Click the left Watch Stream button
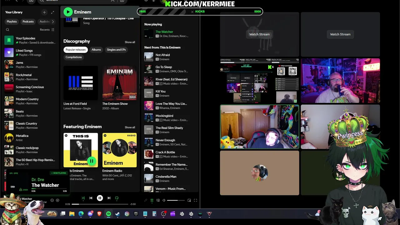400x225 pixels. (259, 34)
